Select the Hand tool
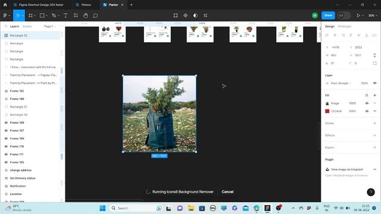The height and width of the screenshot is (214, 381). [86, 15]
